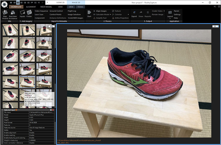Toggle Color correction reference Disable value
The width and height of the screenshot is (221, 145).
coord(41,143)
